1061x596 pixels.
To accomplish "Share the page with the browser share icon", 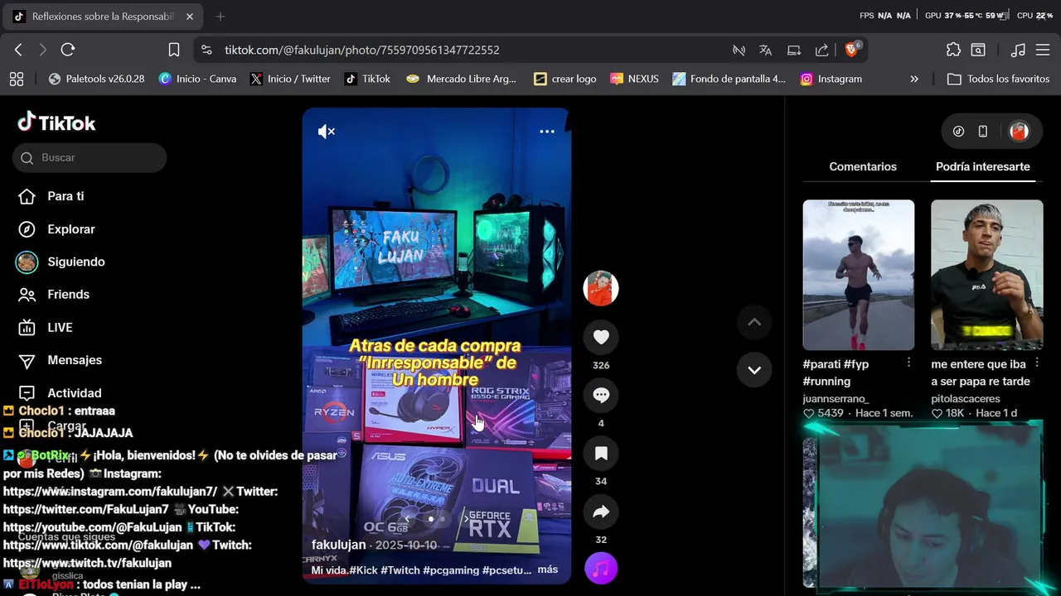I will pos(822,50).
